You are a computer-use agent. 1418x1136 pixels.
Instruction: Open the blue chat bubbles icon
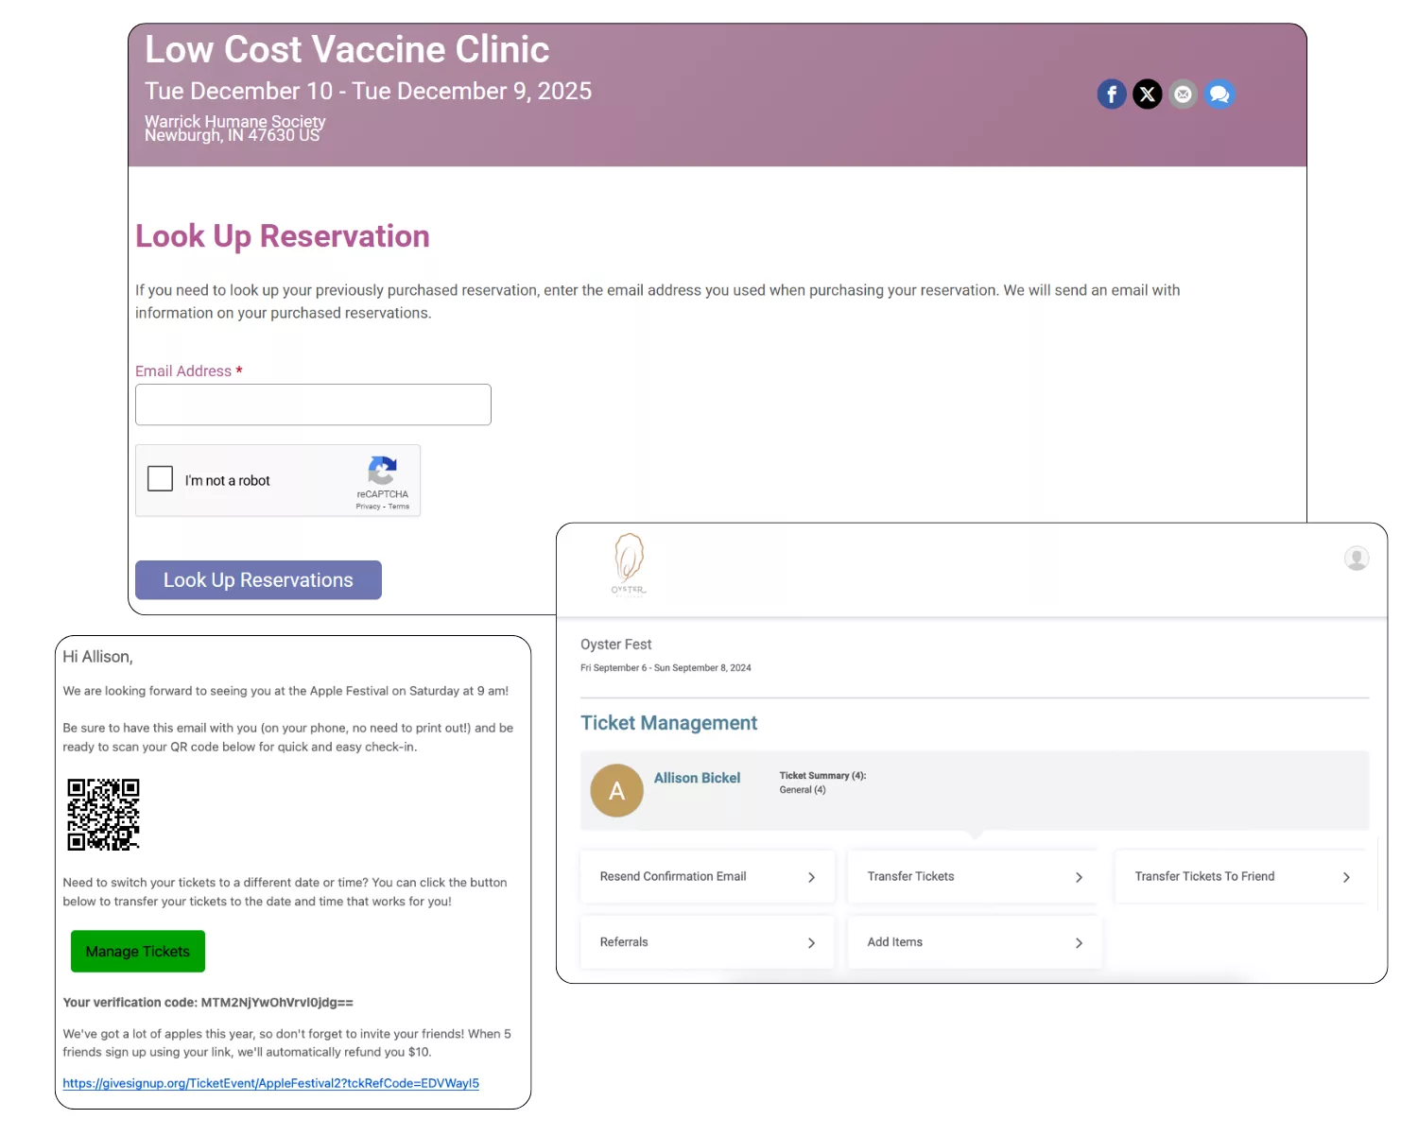1219,95
